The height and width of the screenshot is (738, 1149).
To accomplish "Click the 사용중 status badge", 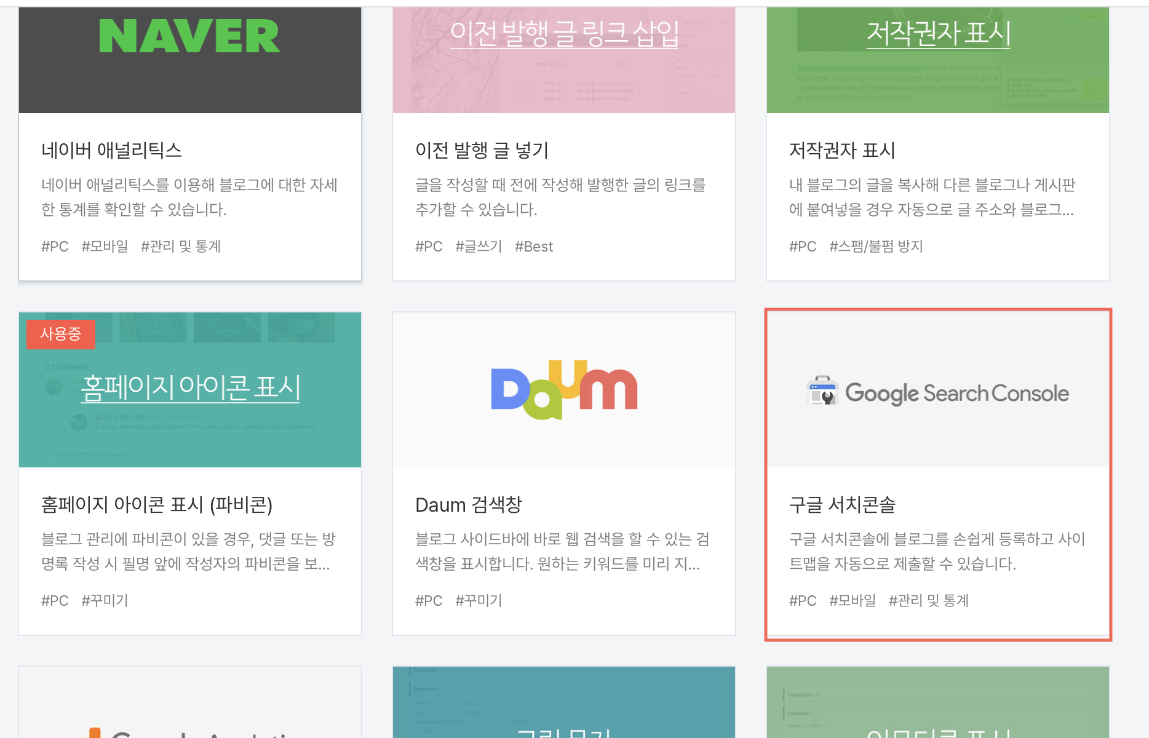I will point(61,334).
